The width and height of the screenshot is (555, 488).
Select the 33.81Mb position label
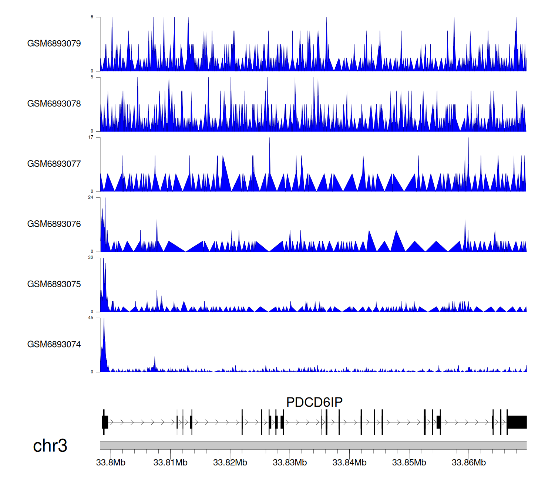(170, 462)
